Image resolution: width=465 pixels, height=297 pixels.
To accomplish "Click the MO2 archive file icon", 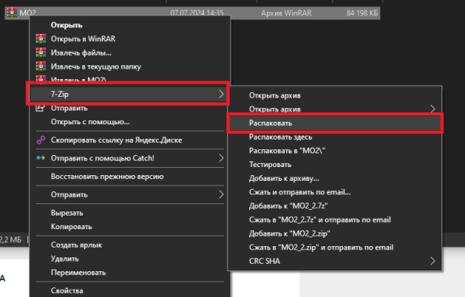I will coord(12,12).
